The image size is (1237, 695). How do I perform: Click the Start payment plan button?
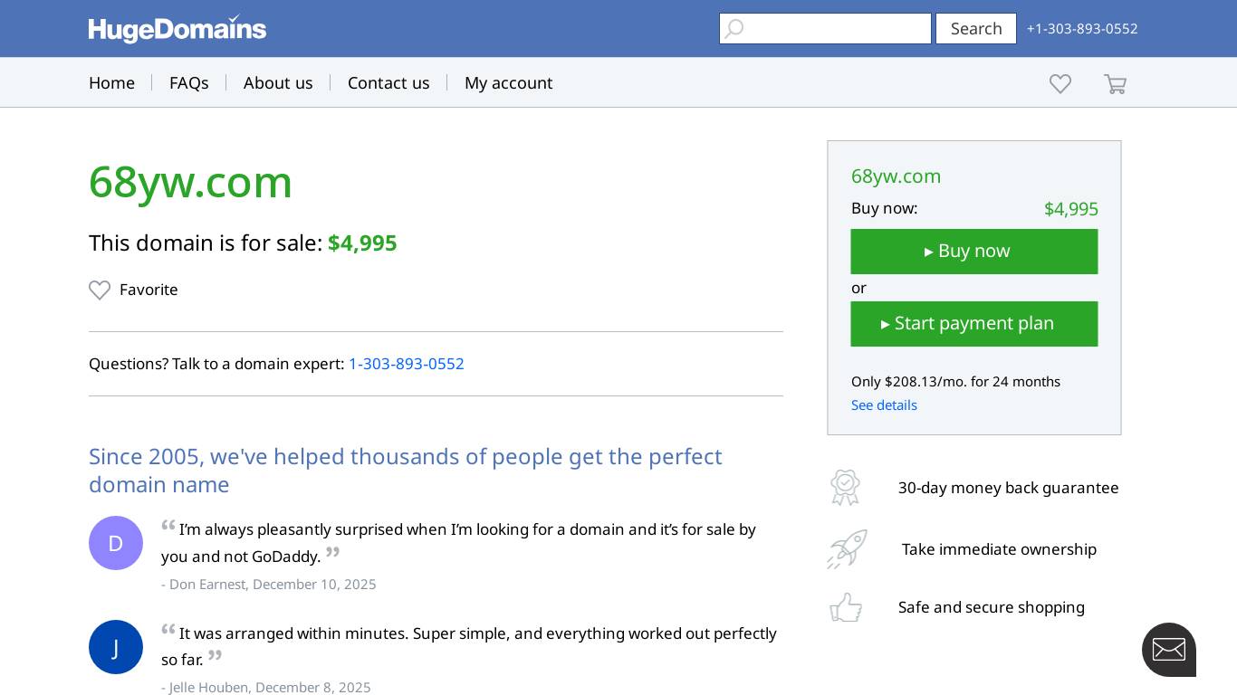[974, 324]
